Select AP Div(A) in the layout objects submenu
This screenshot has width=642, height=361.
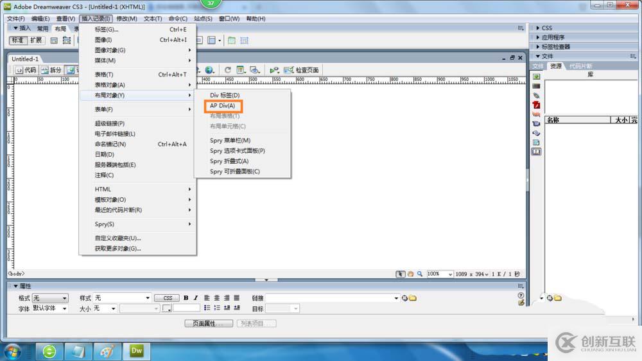[x=223, y=106]
